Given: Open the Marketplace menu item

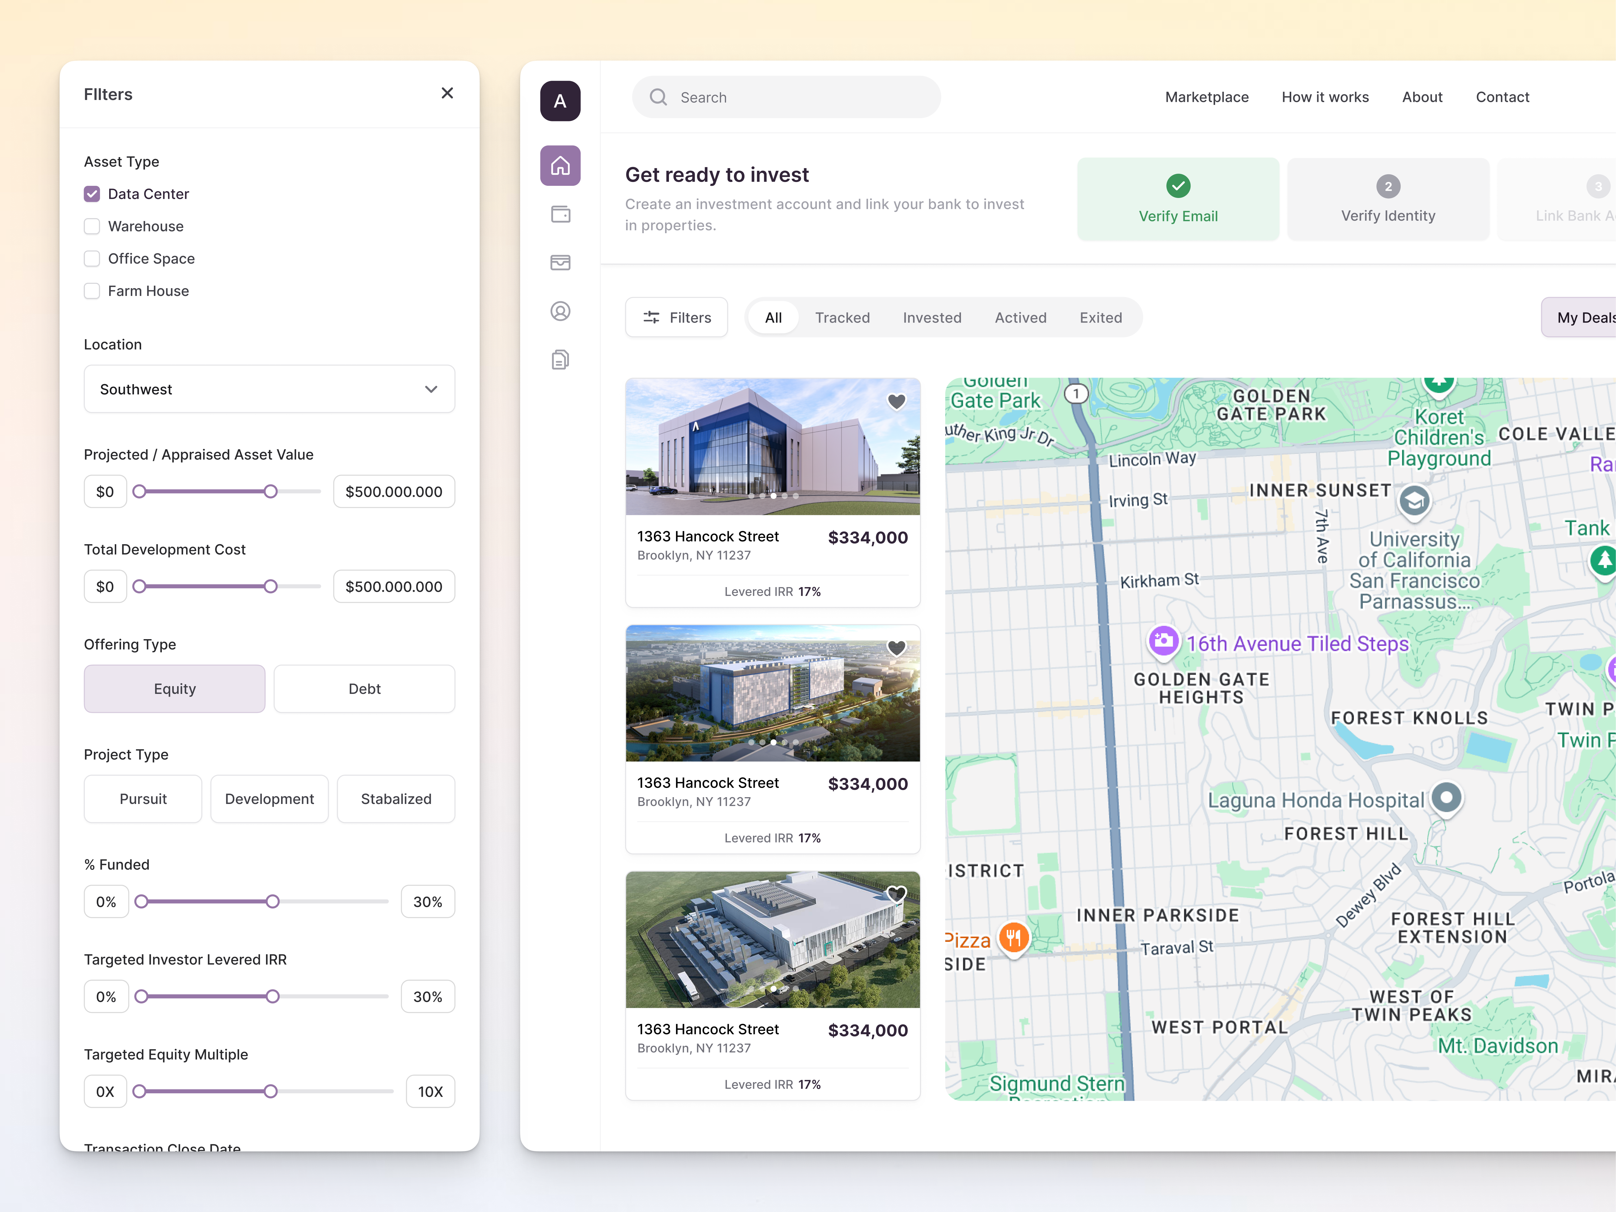Looking at the screenshot, I should pos(1206,96).
